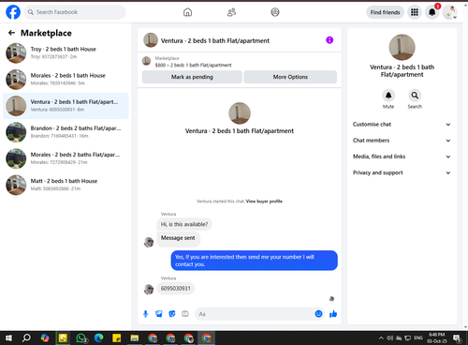Open Morales 2 beds 1 bath House chat
The width and height of the screenshot is (468, 345).
(66, 80)
